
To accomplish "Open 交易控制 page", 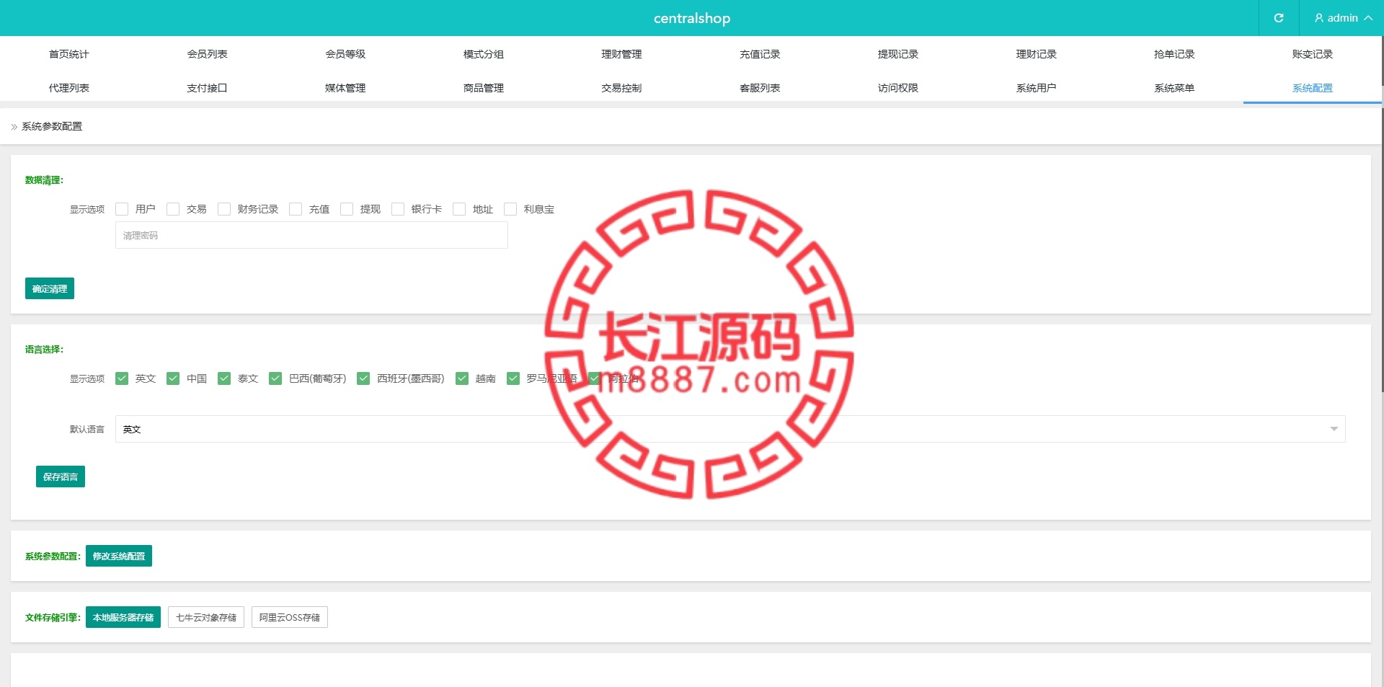I will (622, 88).
